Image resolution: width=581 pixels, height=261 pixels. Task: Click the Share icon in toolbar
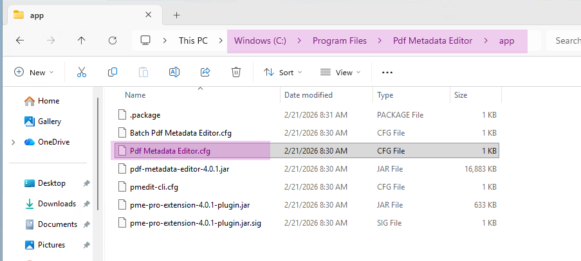(x=205, y=73)
